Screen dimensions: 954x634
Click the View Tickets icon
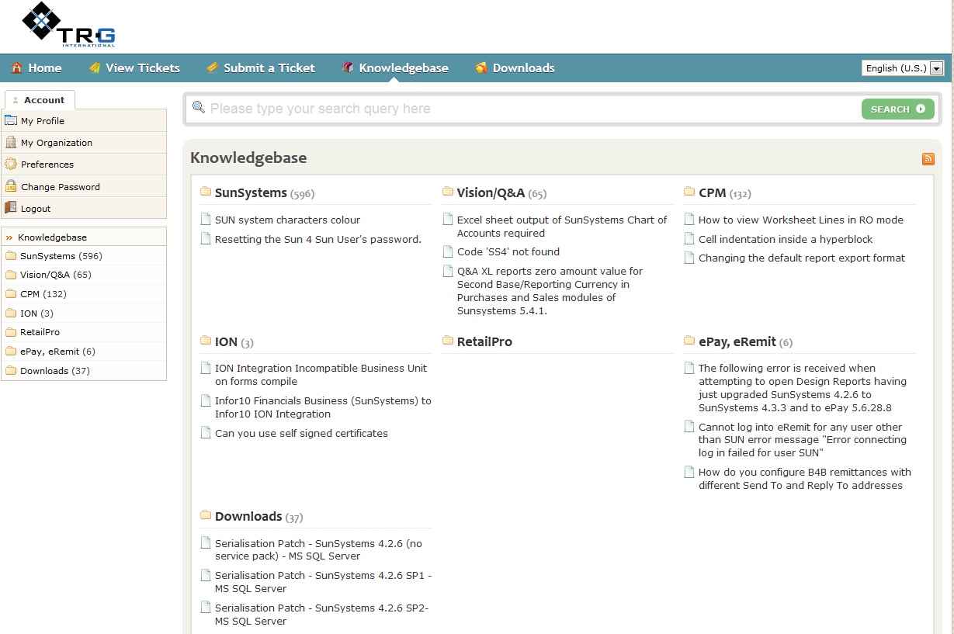coord(95,68)
